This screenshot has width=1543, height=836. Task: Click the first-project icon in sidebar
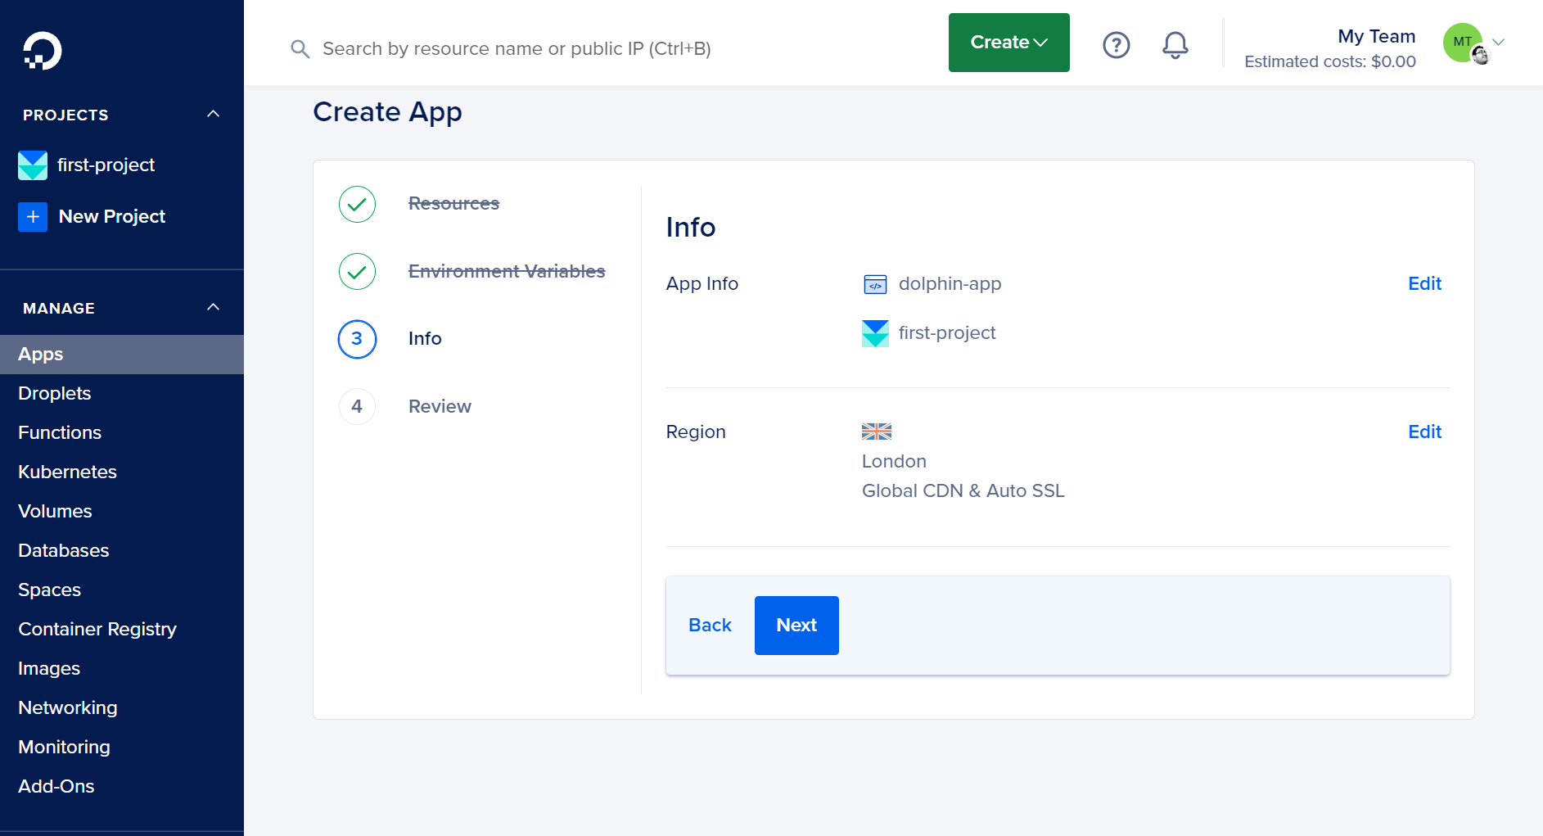pyautogui.click(x=33, y=165)
